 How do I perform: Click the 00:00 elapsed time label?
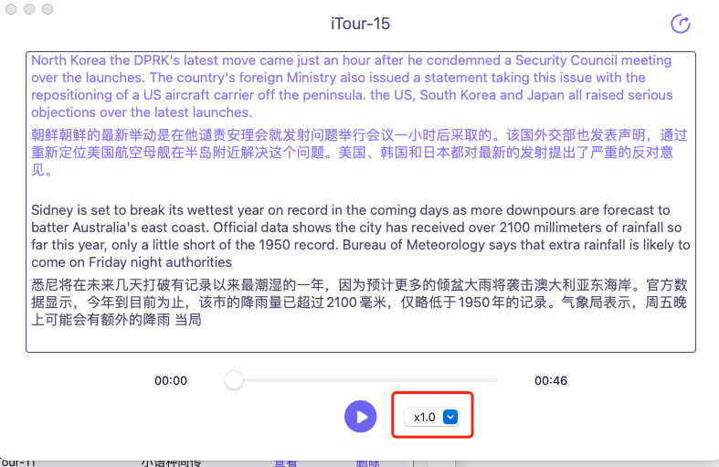(171, 381)
